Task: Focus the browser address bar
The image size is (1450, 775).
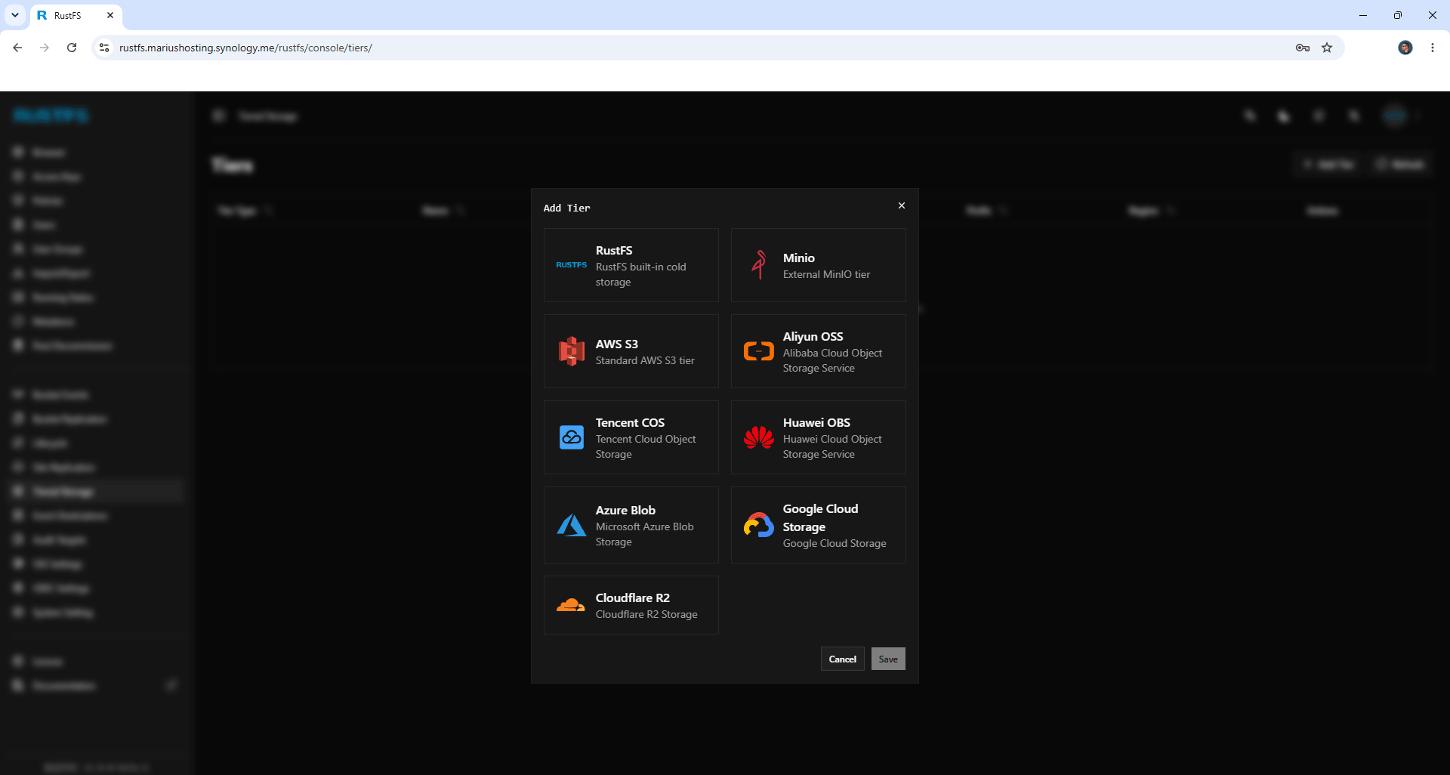Action: point(702,48)
